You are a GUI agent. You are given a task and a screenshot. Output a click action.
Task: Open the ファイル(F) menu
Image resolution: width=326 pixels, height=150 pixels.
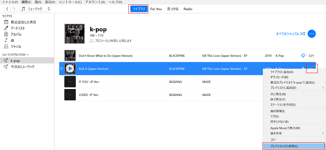(10, 2)
